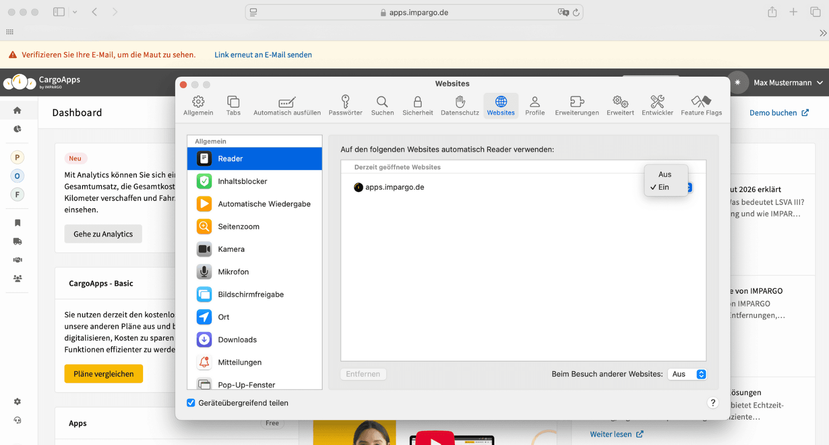Open Automatisch ausfüllen preferences
829x445 pixels.
287,106
